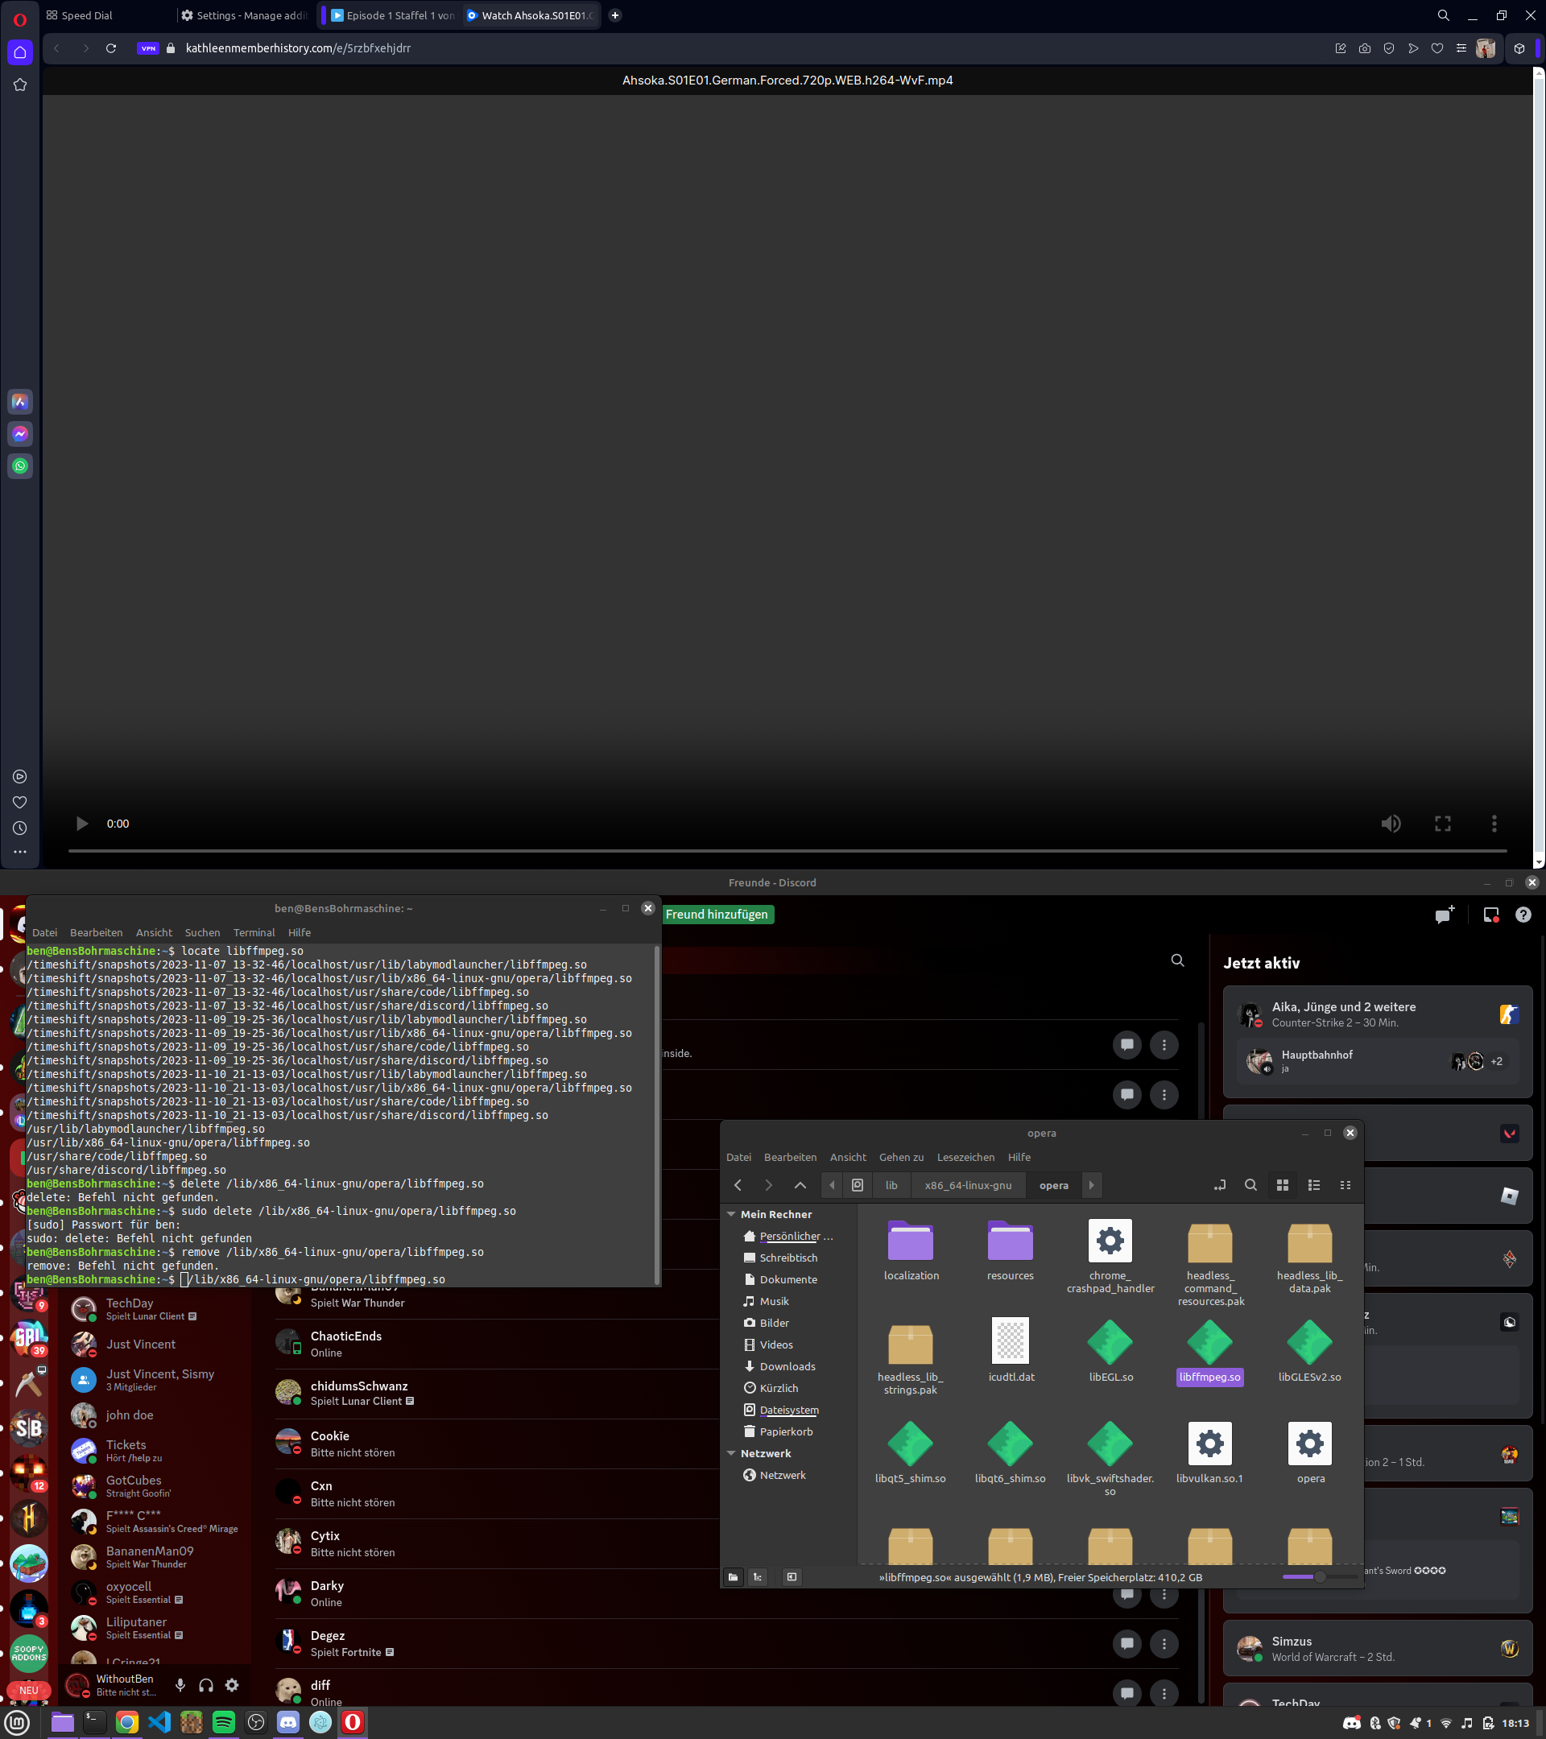This screenshot has width=1546, height=1739.
Task: Open Opera pinboards icon in address bar
Action: pos(1341,48)
